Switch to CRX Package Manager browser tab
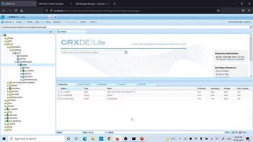 92,4
